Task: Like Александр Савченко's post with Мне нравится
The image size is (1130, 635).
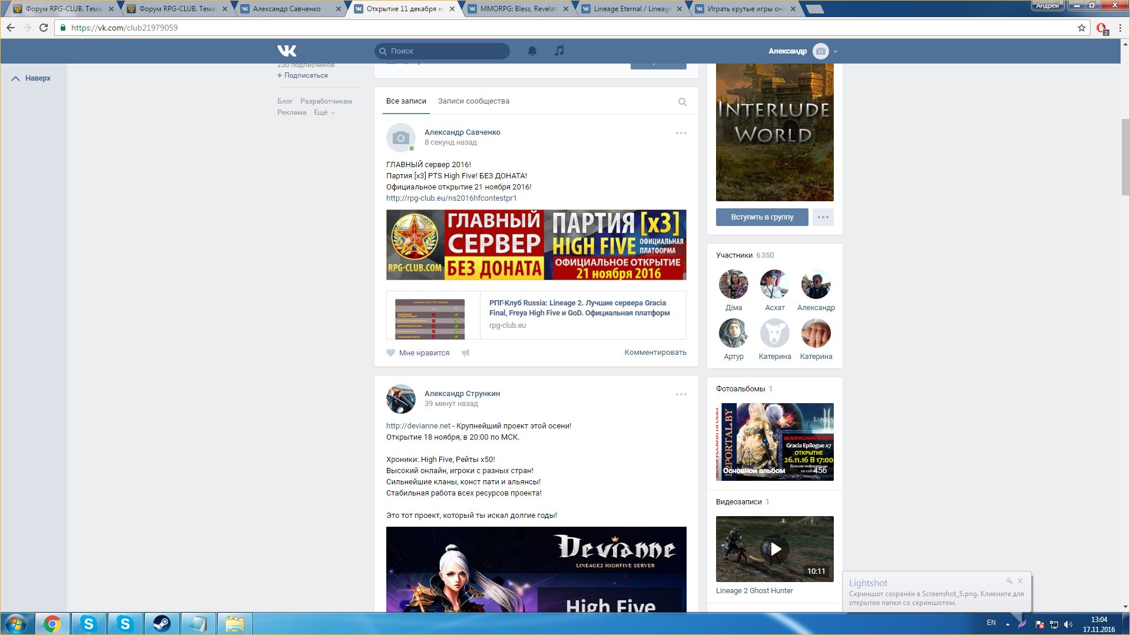Action: click(418, 353)
